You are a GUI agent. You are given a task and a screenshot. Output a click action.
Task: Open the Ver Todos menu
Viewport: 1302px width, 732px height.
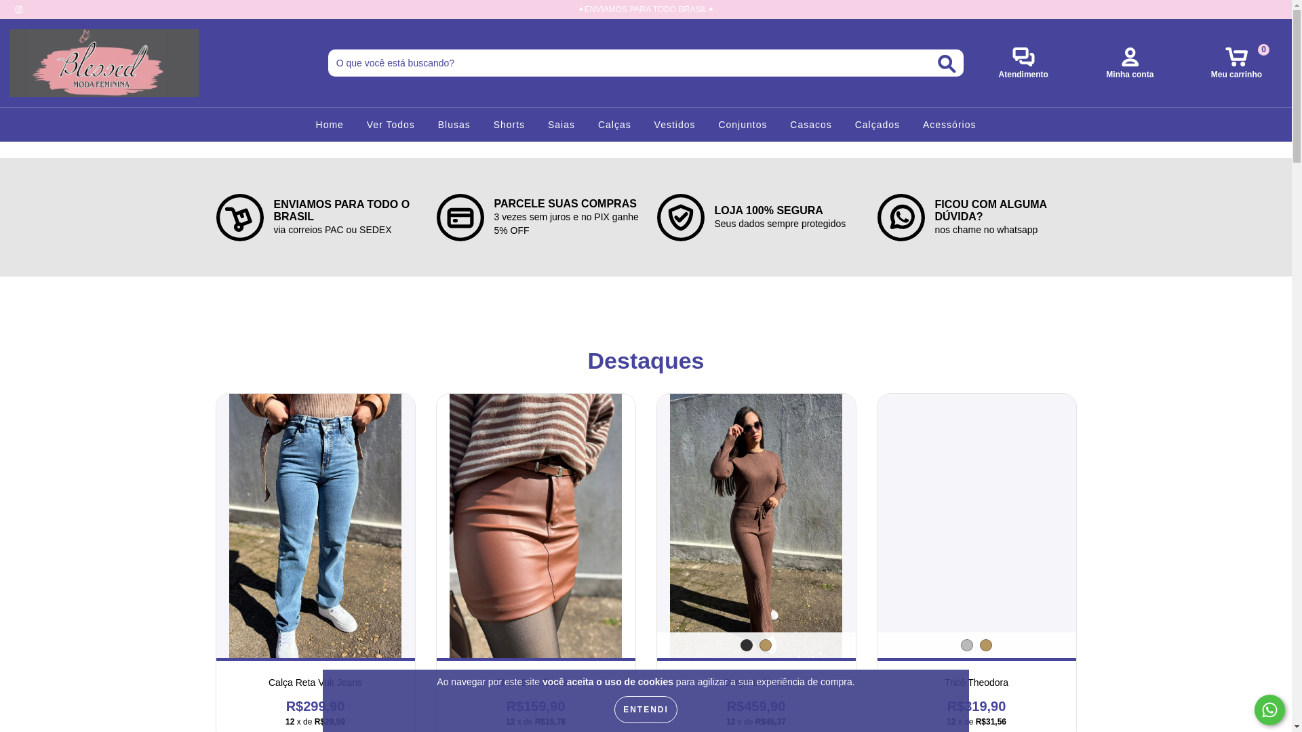pos(391,125)
